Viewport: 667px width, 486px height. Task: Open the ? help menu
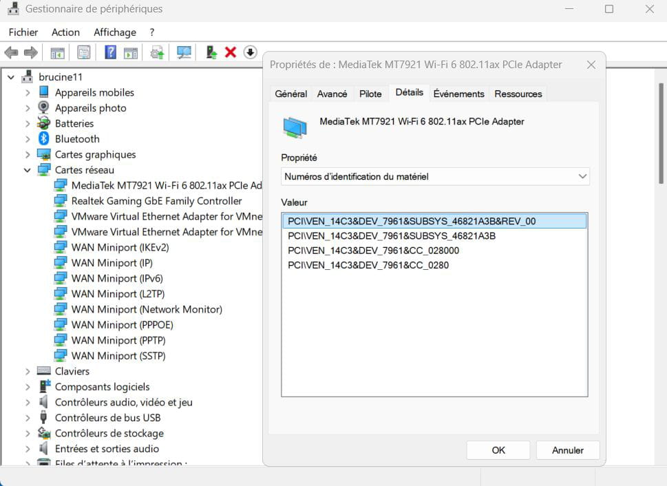tap(152, 32)
